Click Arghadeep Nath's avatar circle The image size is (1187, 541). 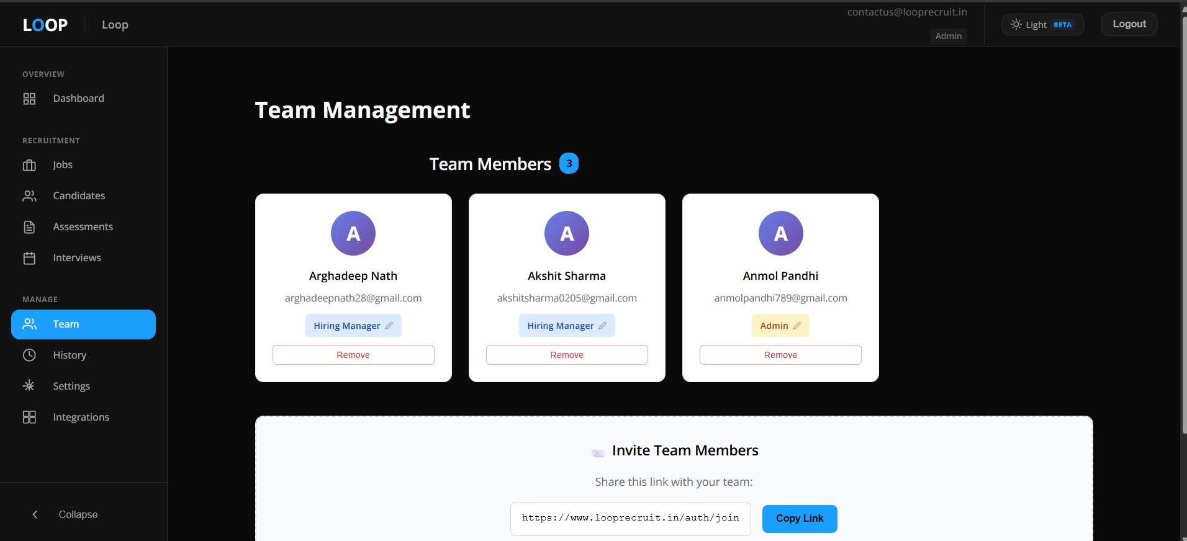pyautogui.click(x=353, y=233)
